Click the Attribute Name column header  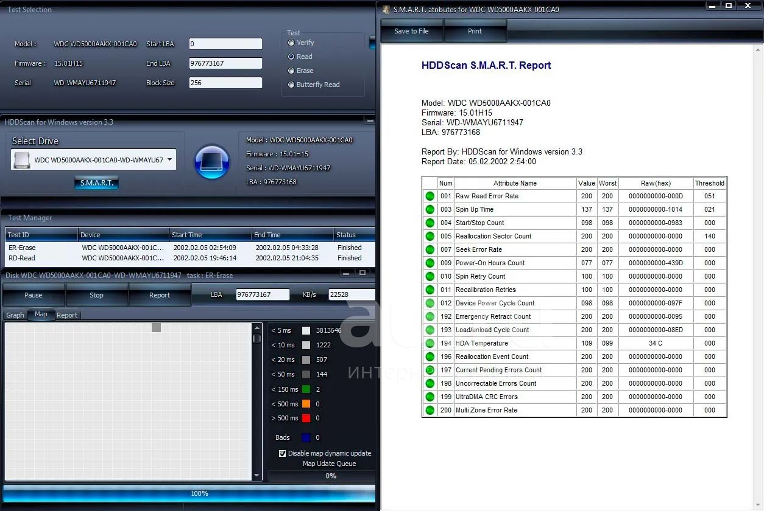(515, 183)
